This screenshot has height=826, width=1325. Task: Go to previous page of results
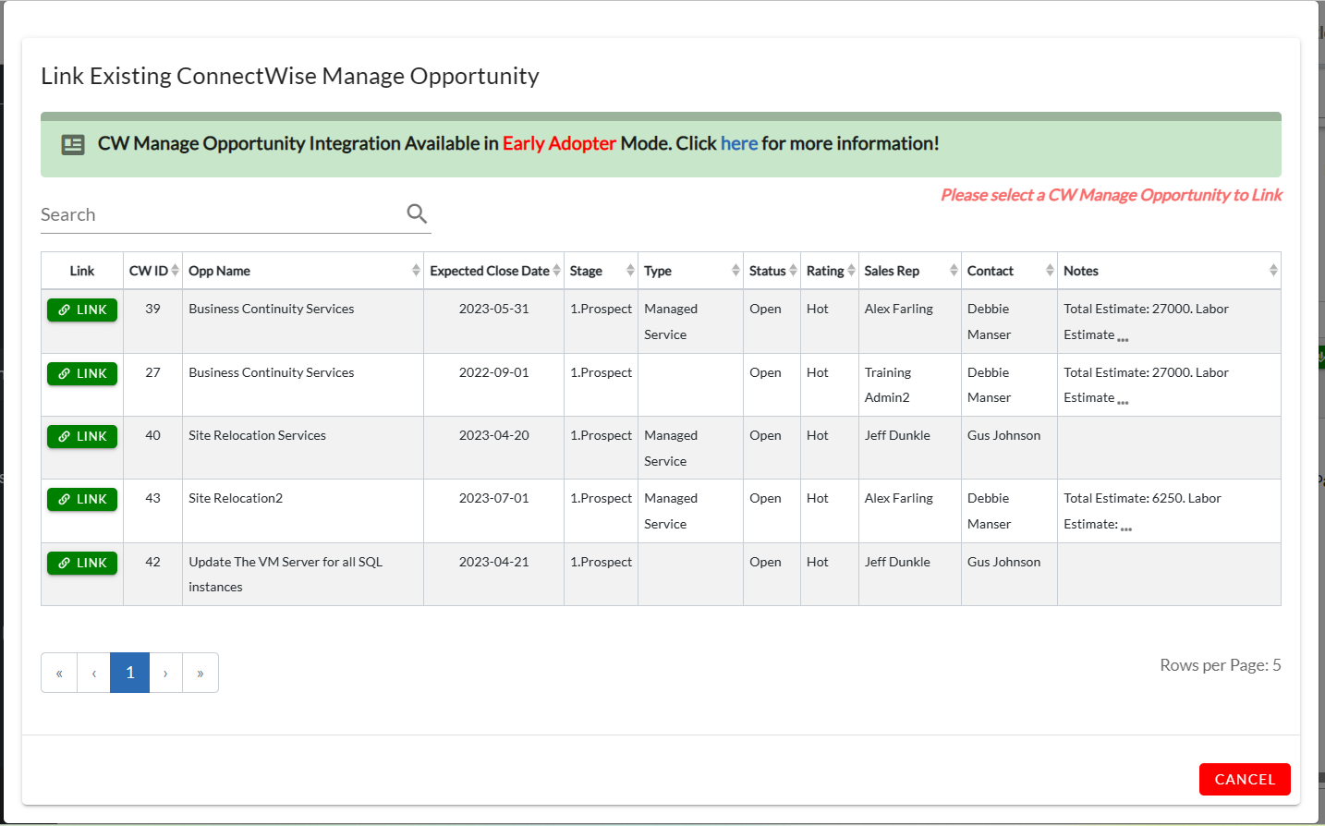pos(94,673)
